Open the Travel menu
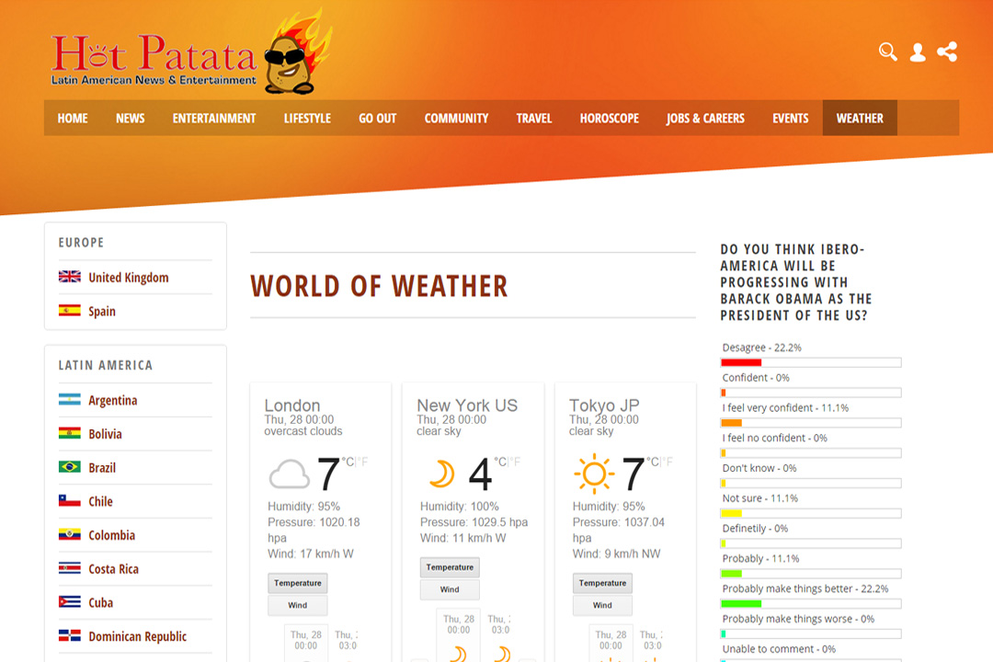 tap(534, 119)
